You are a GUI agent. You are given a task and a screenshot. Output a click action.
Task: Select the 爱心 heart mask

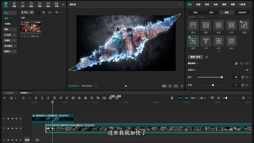click(231, 41)
